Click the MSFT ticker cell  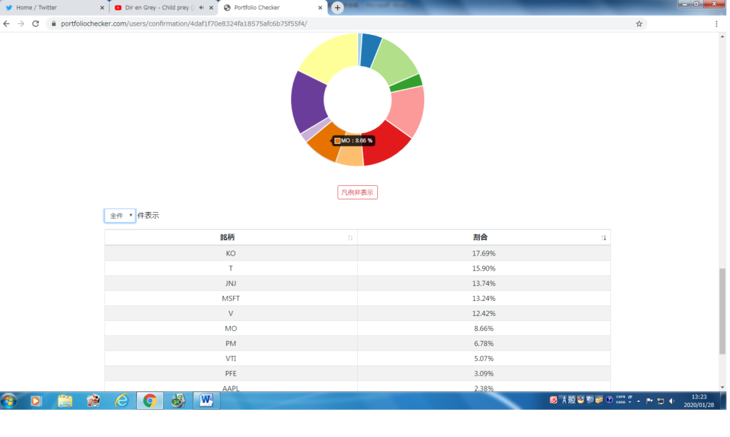tap(231, 298)
